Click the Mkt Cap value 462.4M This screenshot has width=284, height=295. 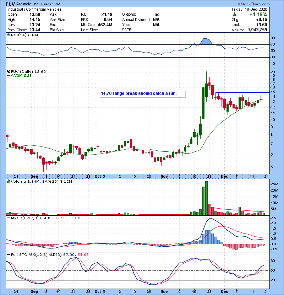pyautogui.click(x=105, y=25)
